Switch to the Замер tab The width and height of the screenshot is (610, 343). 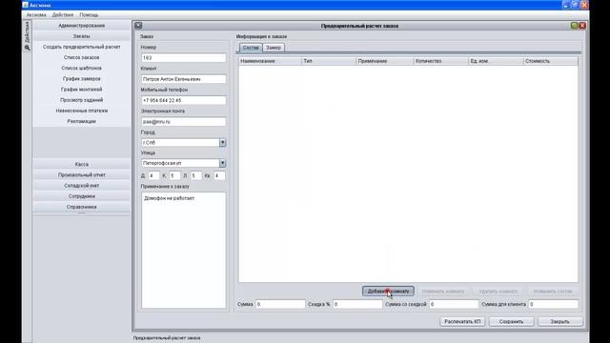[x=274, y=48]
